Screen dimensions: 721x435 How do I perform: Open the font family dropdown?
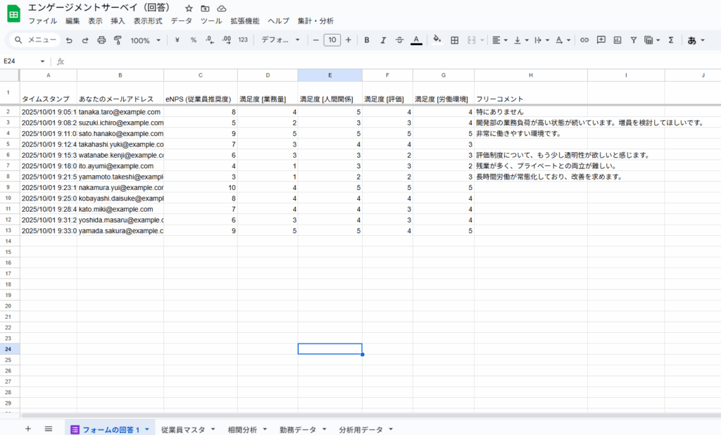click(x=280, y=40)
